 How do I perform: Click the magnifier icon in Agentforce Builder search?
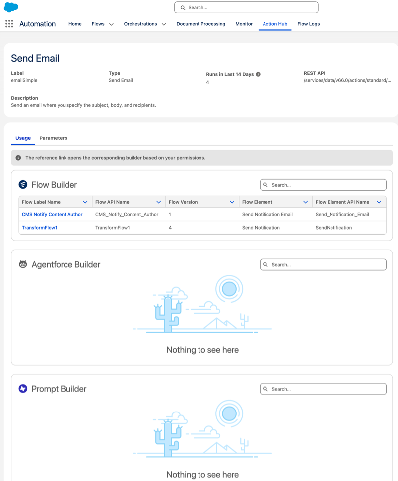[x=265, y=265]
